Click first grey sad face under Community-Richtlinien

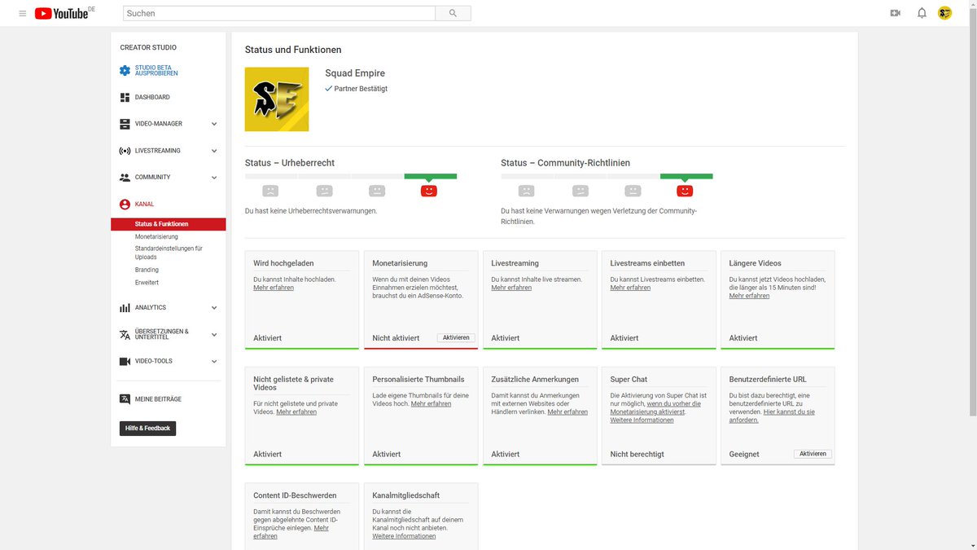(527, 191)
